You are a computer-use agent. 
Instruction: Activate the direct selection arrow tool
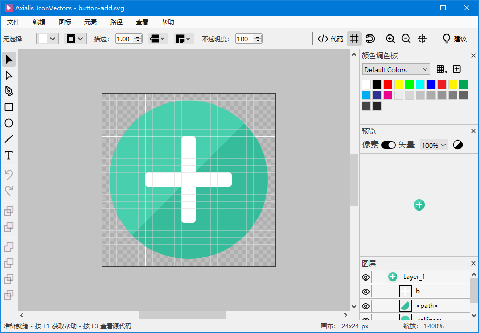pos(9,75)
